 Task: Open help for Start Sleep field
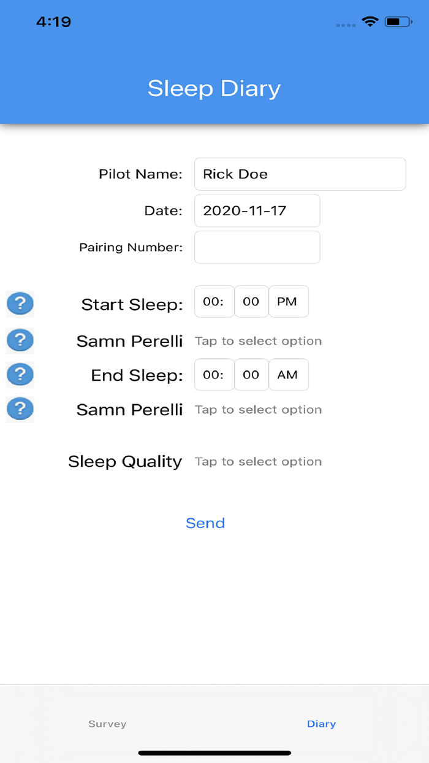tap(20, 303)
